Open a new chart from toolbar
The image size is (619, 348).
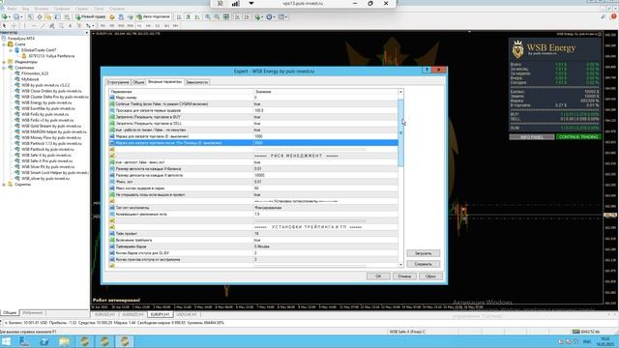[x=5, y=17]
